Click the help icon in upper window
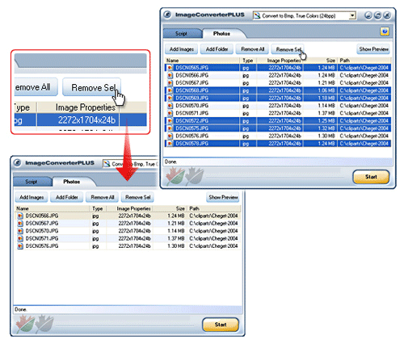Image resolution: width=404 pixels, height=344 pixels. 385,31
